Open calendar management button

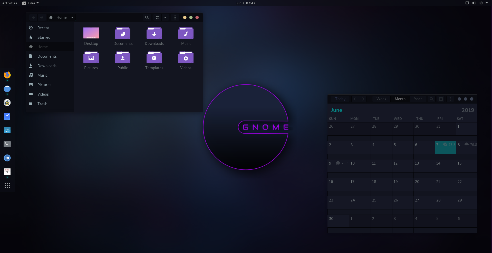441,99
